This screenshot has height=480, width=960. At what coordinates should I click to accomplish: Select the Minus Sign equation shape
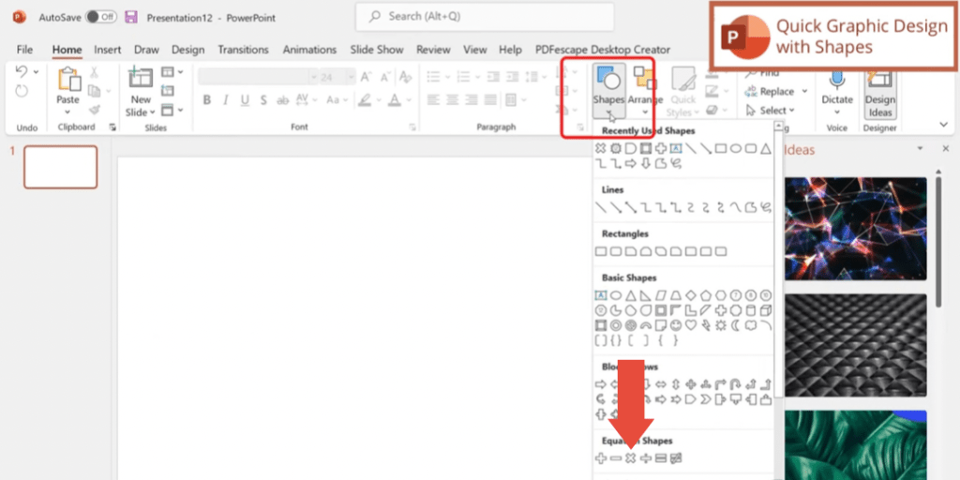pyautogui.click(x=616, y=457)
